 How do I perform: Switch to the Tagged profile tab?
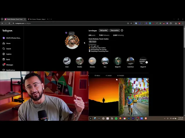coord(121,76)
